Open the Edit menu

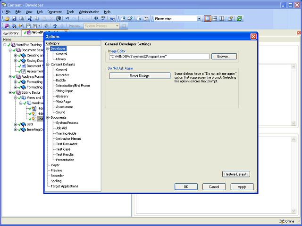[x=18, y=12]
